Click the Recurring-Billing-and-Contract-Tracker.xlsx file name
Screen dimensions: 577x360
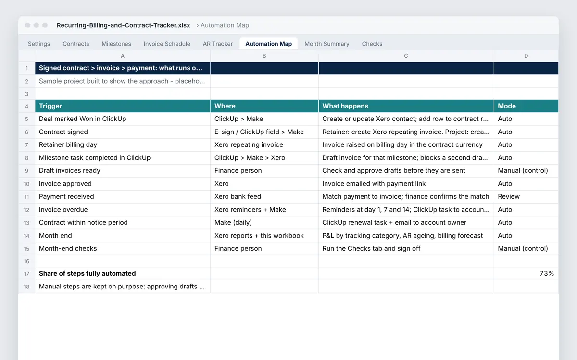123,25
